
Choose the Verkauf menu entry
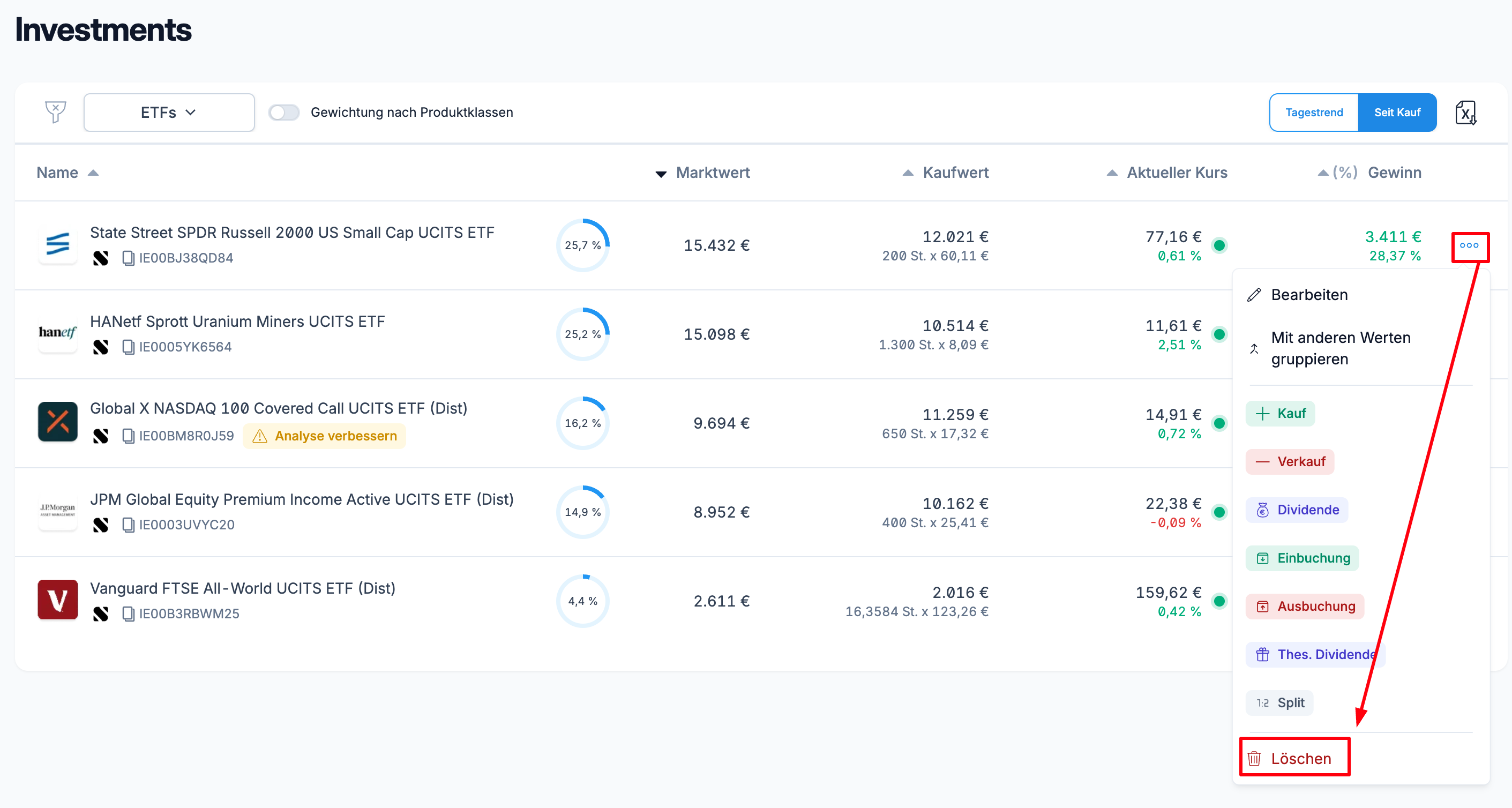point(1290,462)
